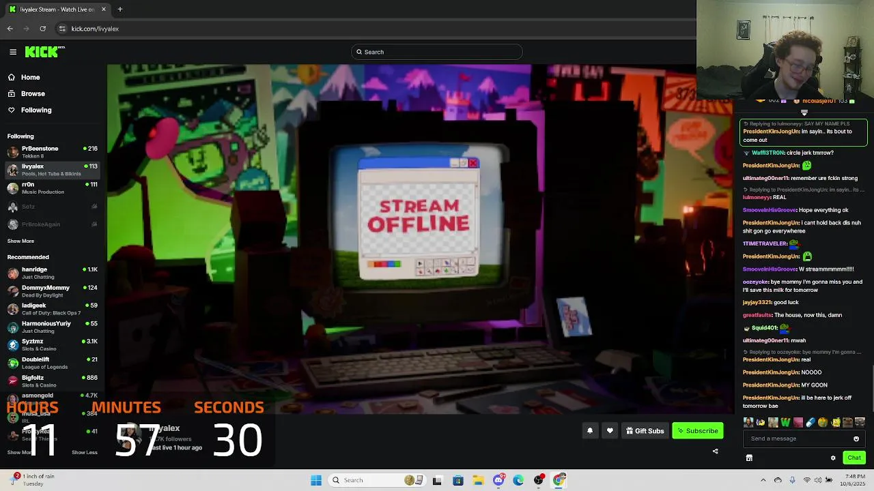Select the livyalex Stream browser tab
874x491 pixels.
pos(57,9)
